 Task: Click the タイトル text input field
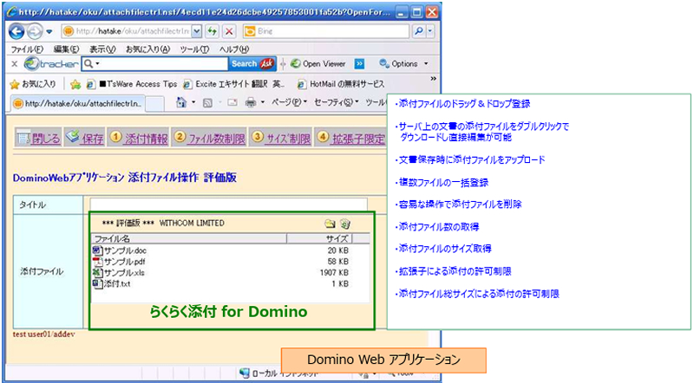tap(228, 204)
